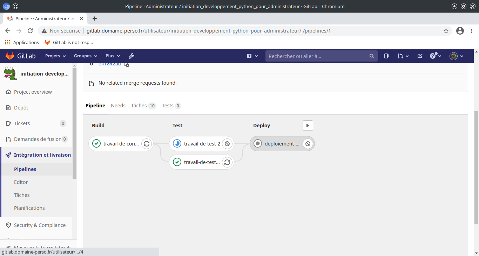
Task: Open the Help menu dropdown
Action: point(436,56)
